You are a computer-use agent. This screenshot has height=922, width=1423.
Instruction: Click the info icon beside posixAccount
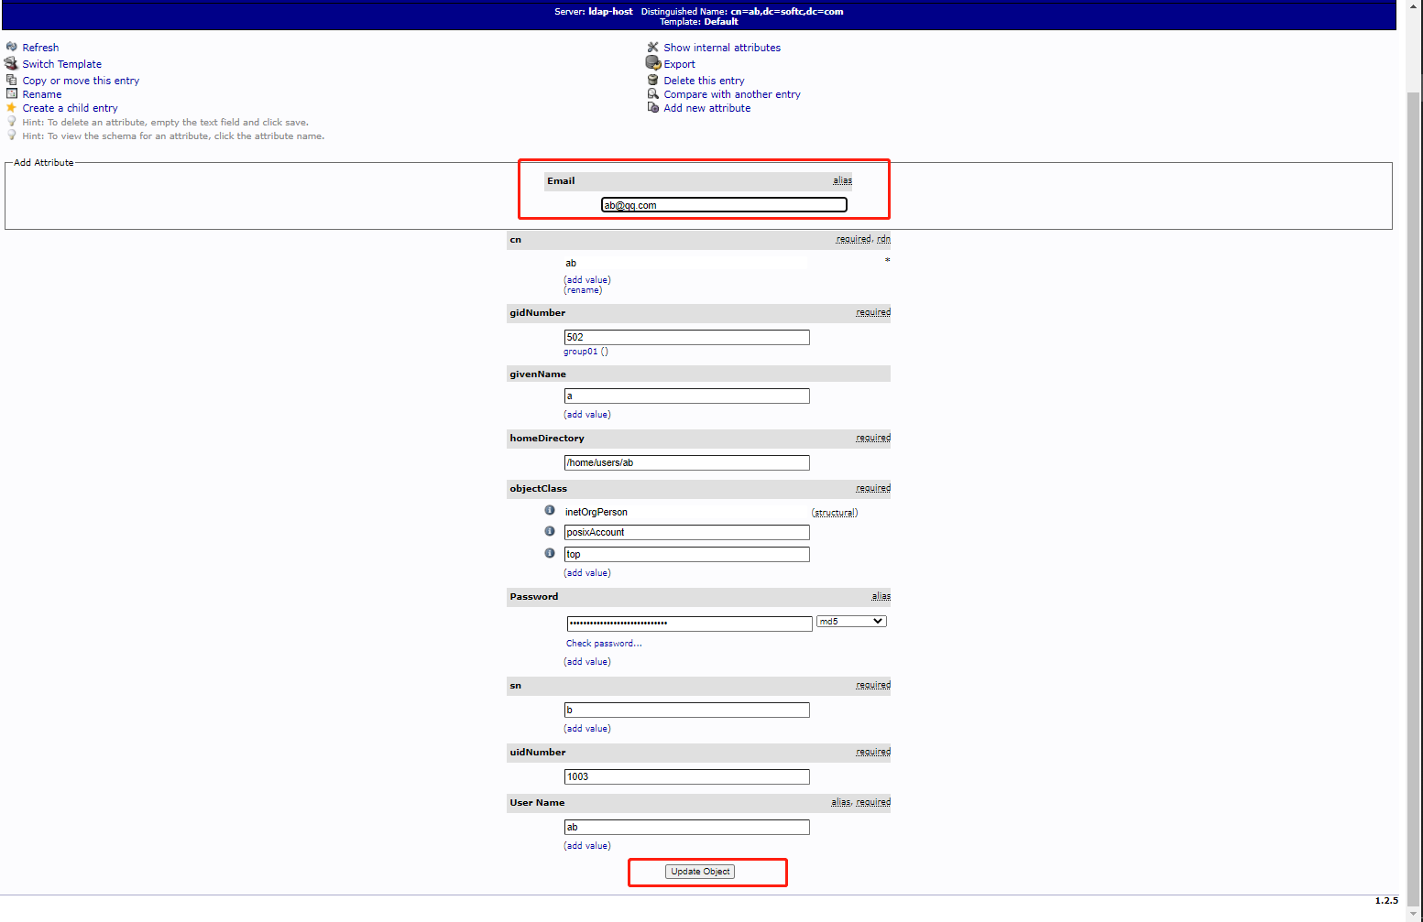tap(550, 531)
